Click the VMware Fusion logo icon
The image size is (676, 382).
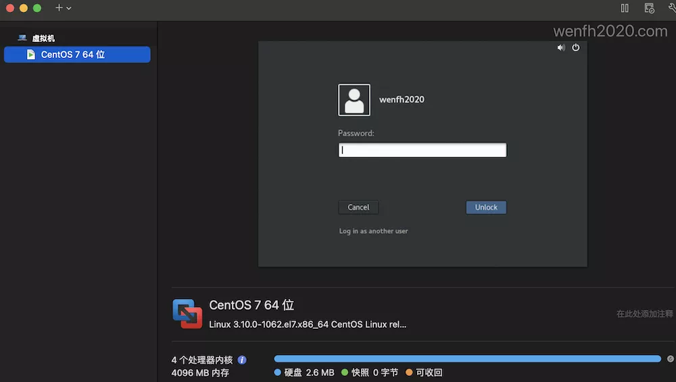187,314
